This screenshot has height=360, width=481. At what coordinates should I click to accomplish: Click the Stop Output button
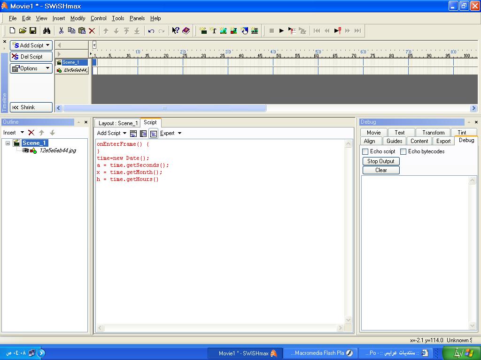(x=380, y=161)
